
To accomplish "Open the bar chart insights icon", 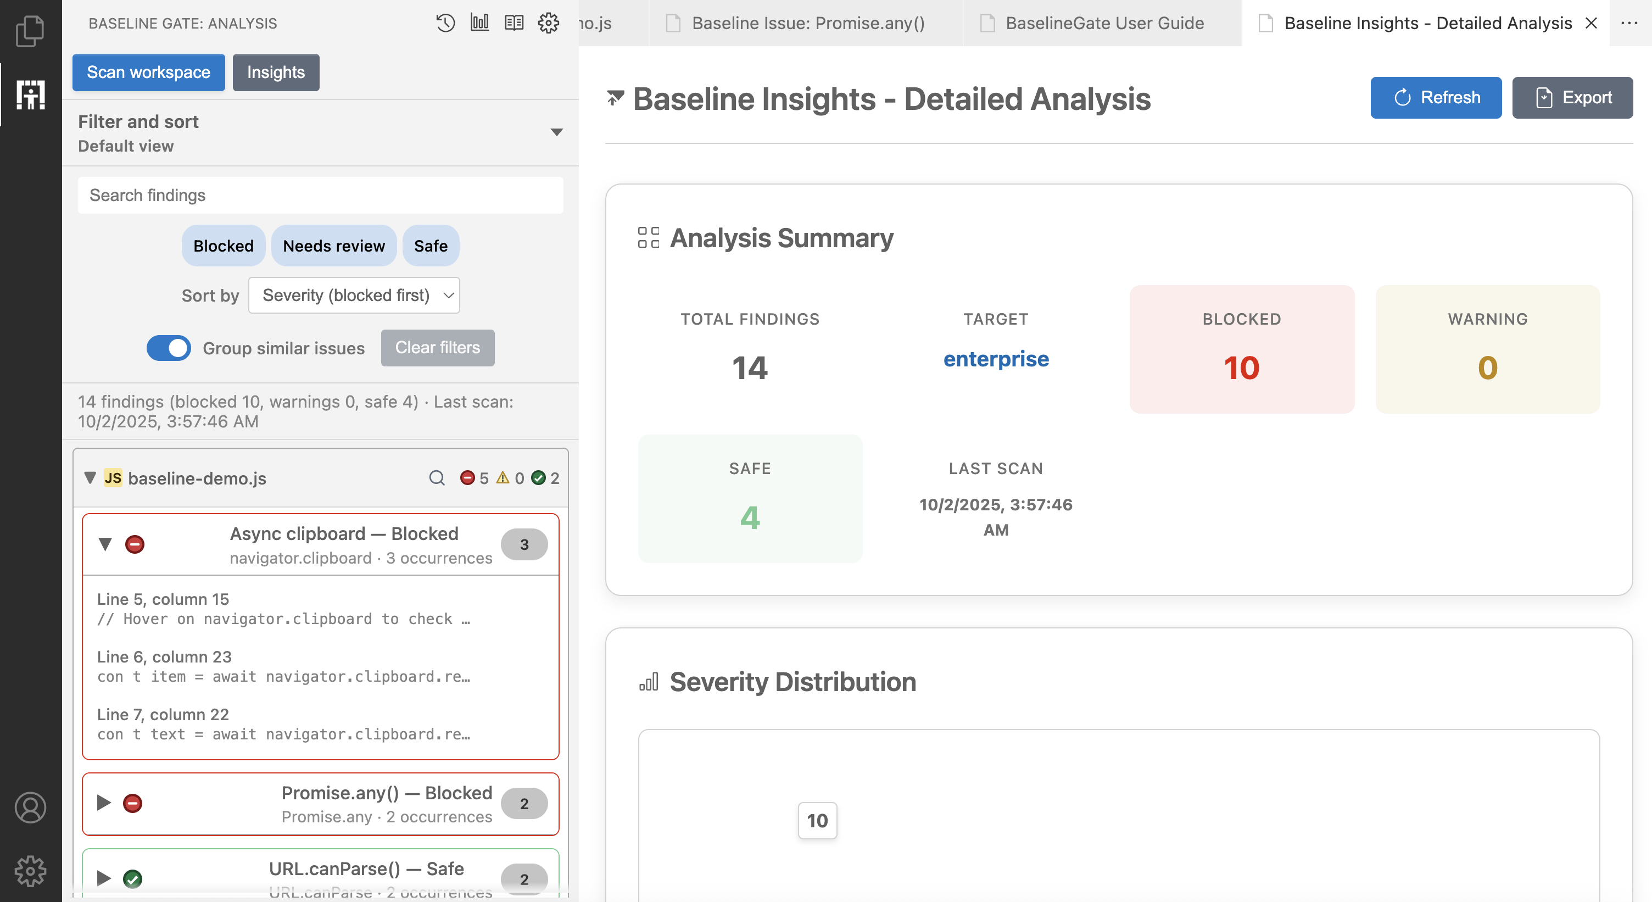I will pos(479,23).
